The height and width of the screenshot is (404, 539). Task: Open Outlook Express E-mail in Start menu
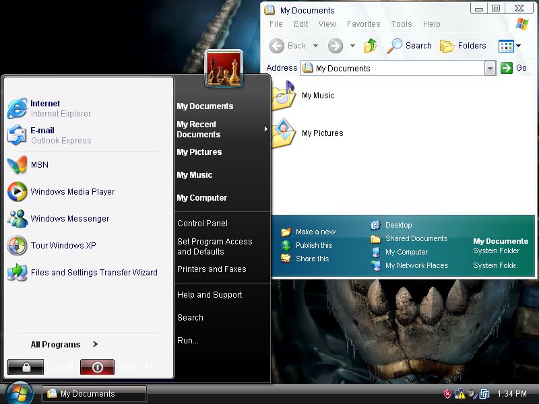point(49,135)
